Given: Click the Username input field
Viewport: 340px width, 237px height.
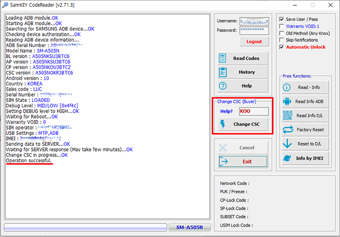Looking at the screenshot, I should (254, 21).
